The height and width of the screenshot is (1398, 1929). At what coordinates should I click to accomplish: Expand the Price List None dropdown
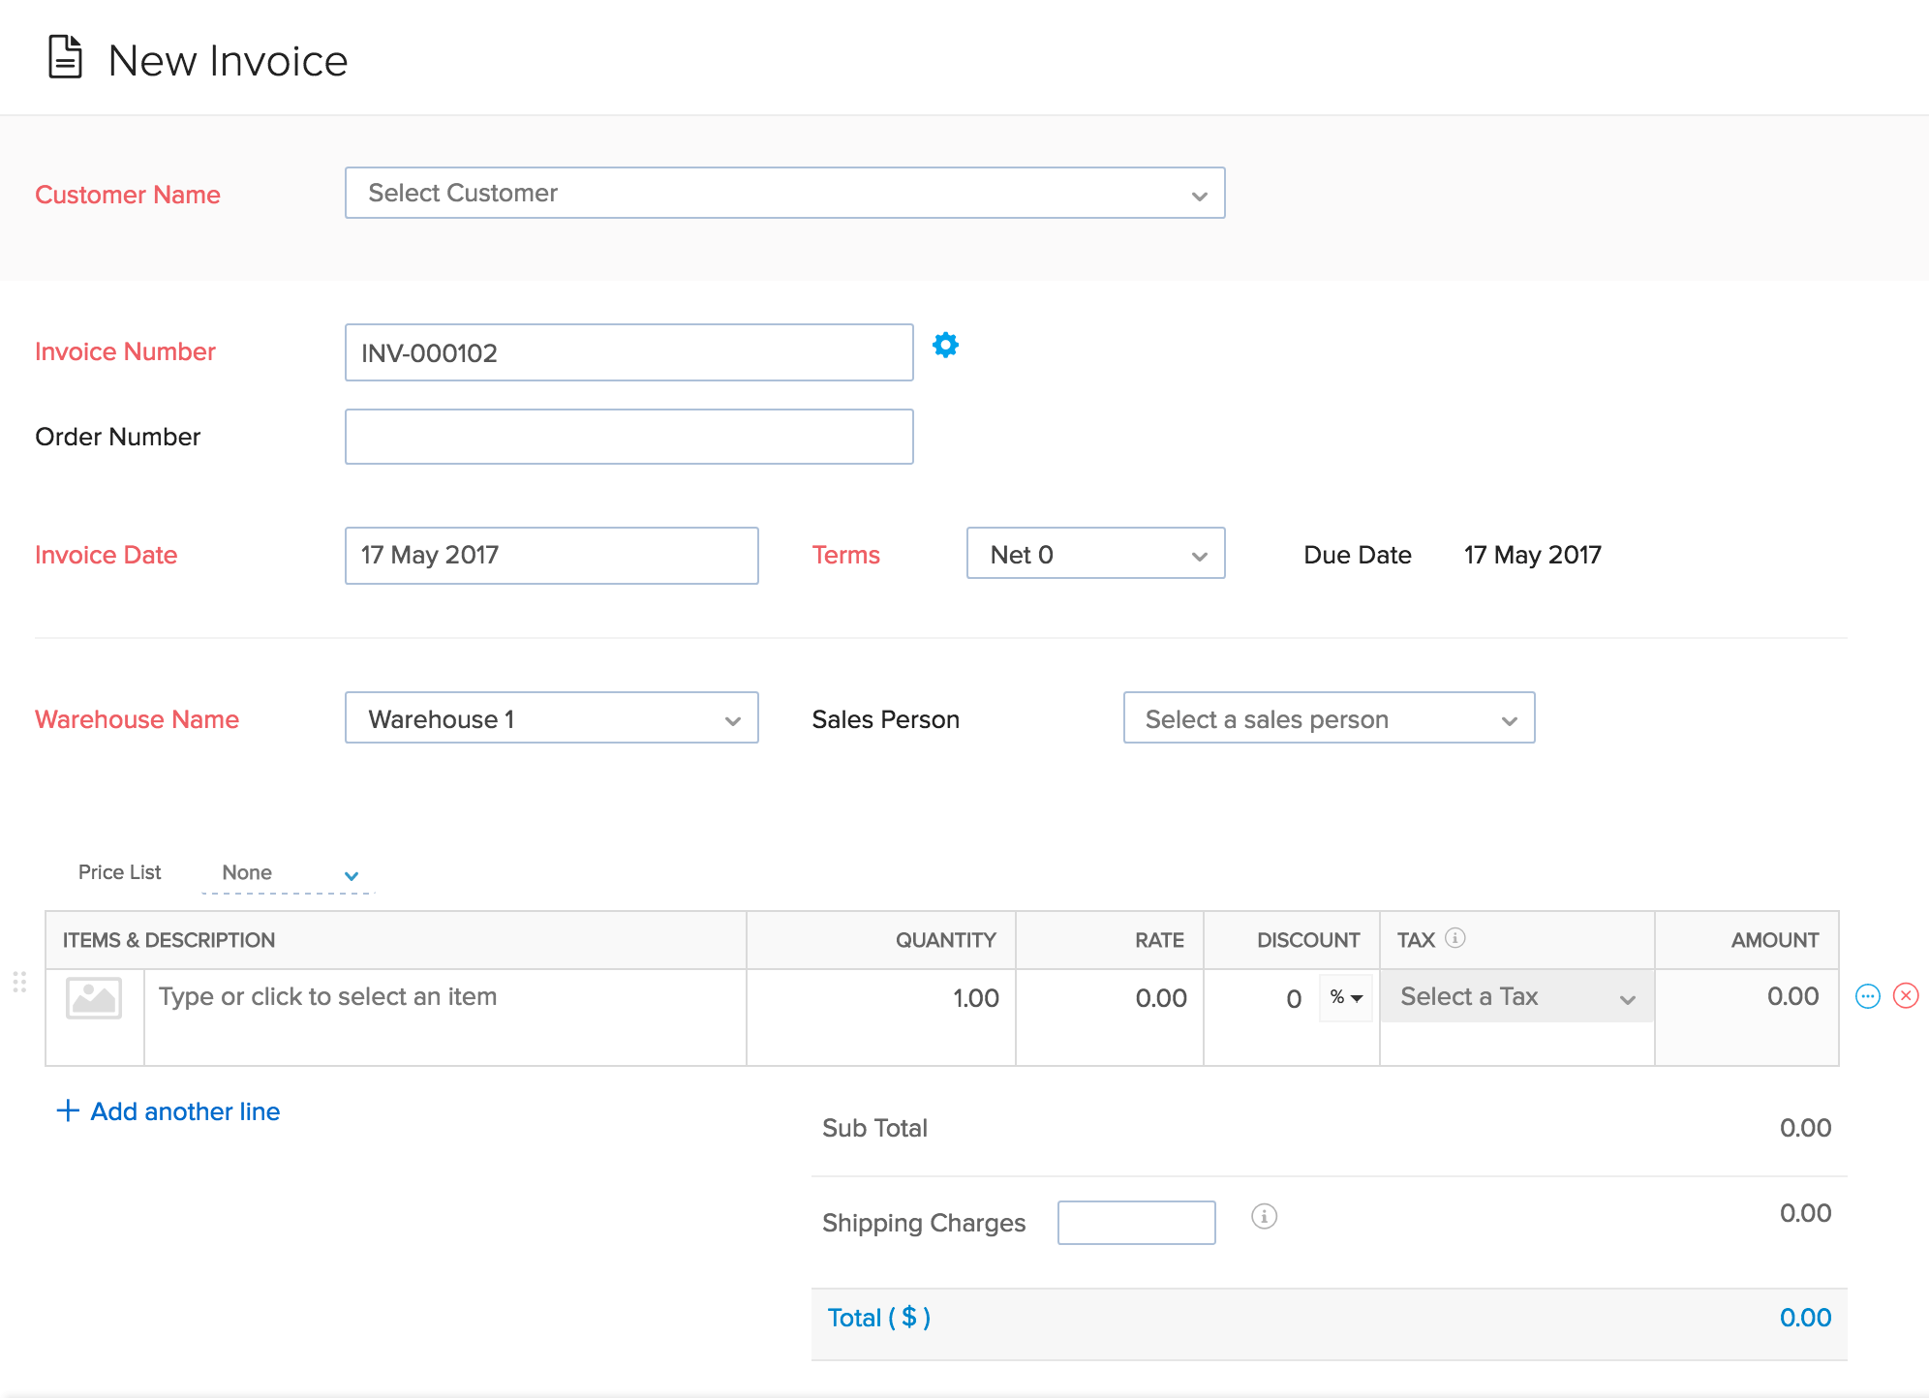coord(289,873)
